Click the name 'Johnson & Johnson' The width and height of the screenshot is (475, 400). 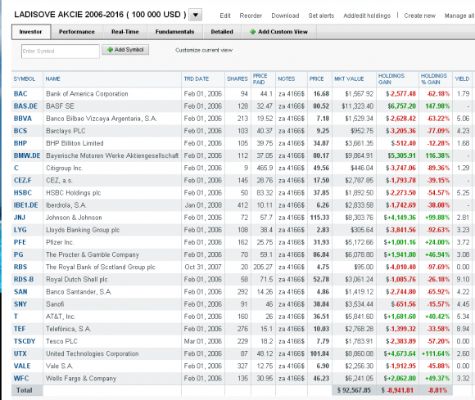coord(74,218)
